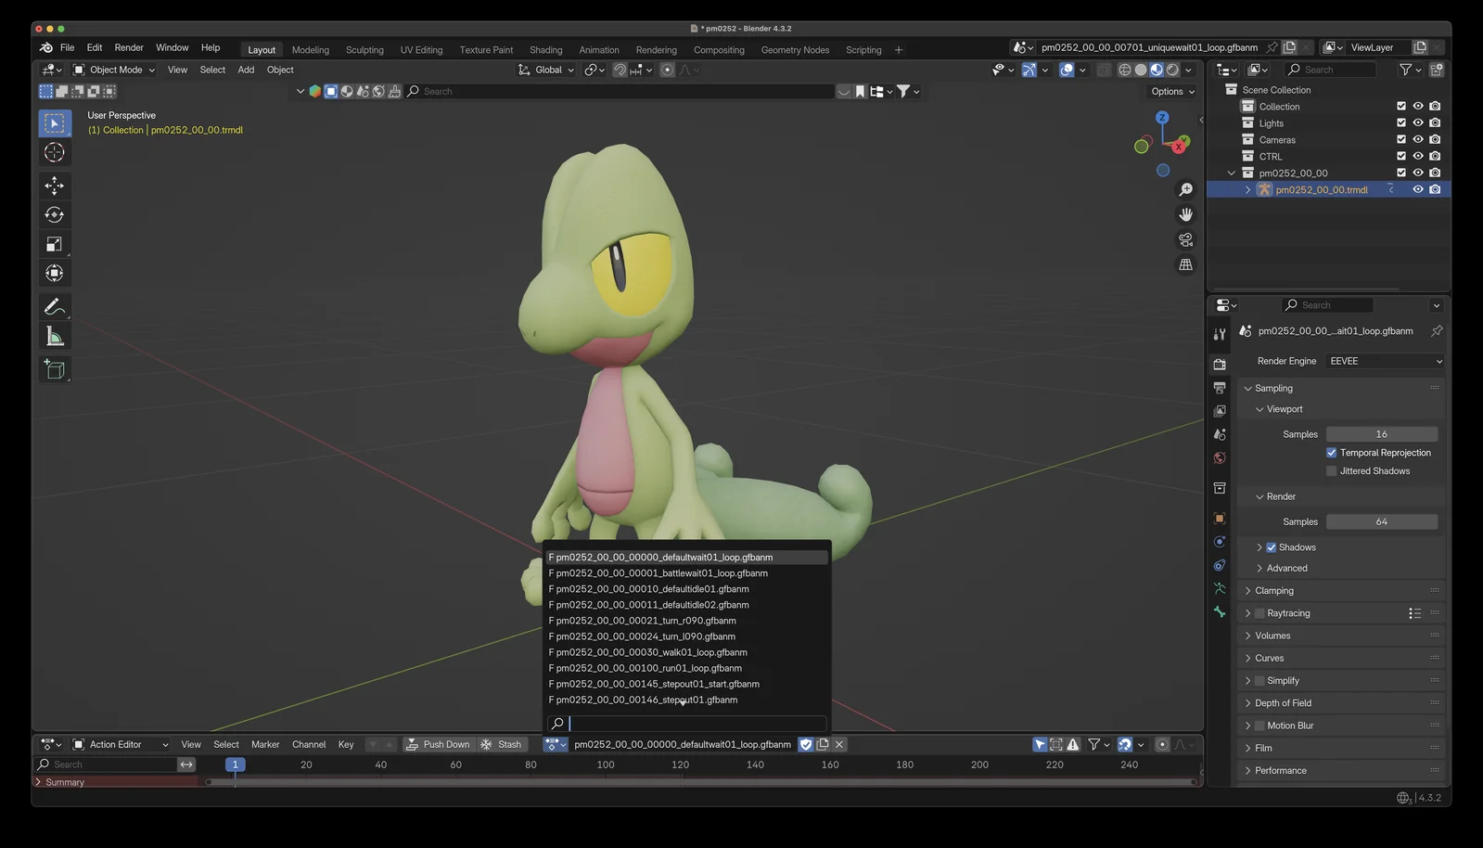The image size is (1483, 848).
Task: Open the Render menu
Action: [x=129, y=47]
